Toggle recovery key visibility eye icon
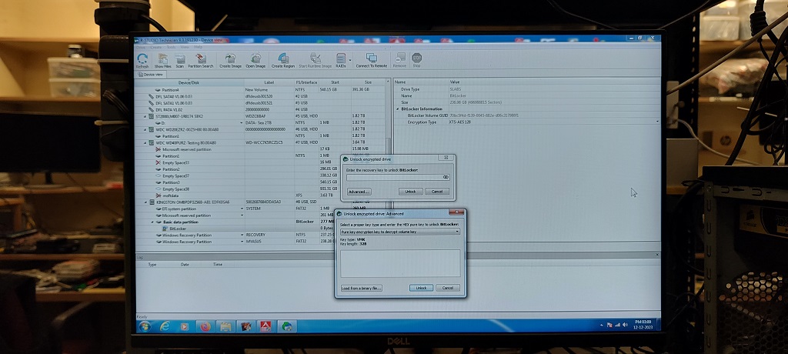 coord(446,178)
